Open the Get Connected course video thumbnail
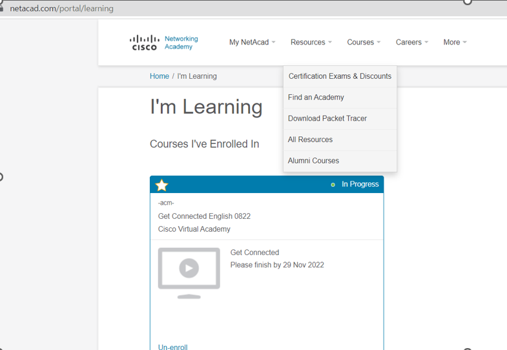The height and width of the screenshot is (350, 507). 189,273
